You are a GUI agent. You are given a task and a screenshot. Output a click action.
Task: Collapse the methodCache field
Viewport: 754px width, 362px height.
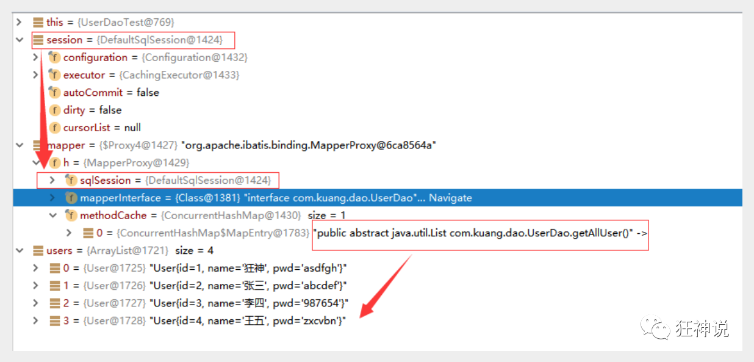pyautogui.click(x=52, y=215)
